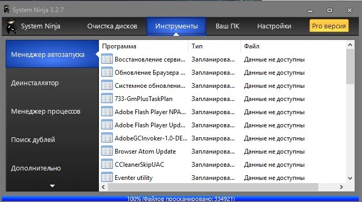Click icon beside 733-GmPlusTaskPlan entry
Viewport: 362px width, 202px height.
pyautogui.click(x=107, y=99)
